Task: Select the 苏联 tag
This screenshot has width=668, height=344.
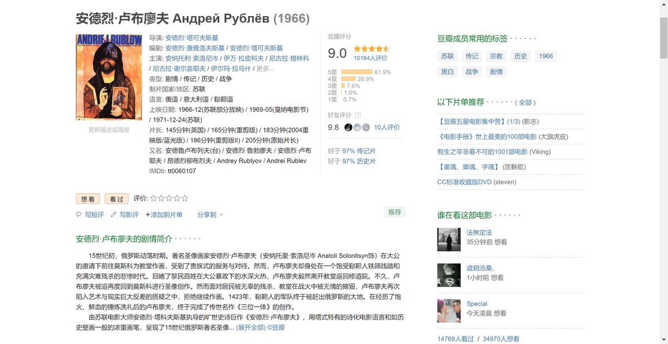Action: (448, 56)
